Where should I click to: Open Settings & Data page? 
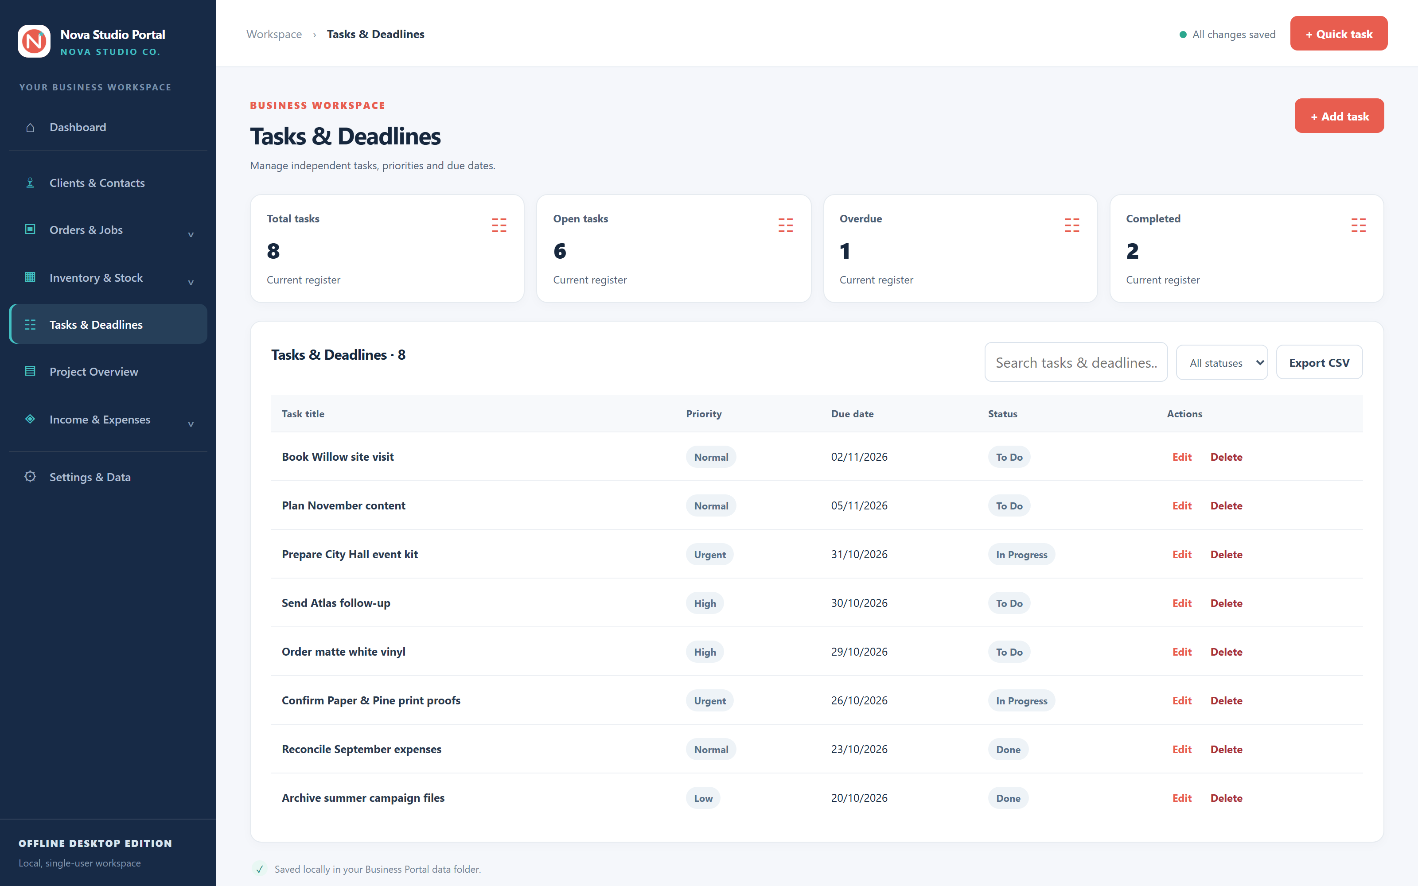pos(109,477)
